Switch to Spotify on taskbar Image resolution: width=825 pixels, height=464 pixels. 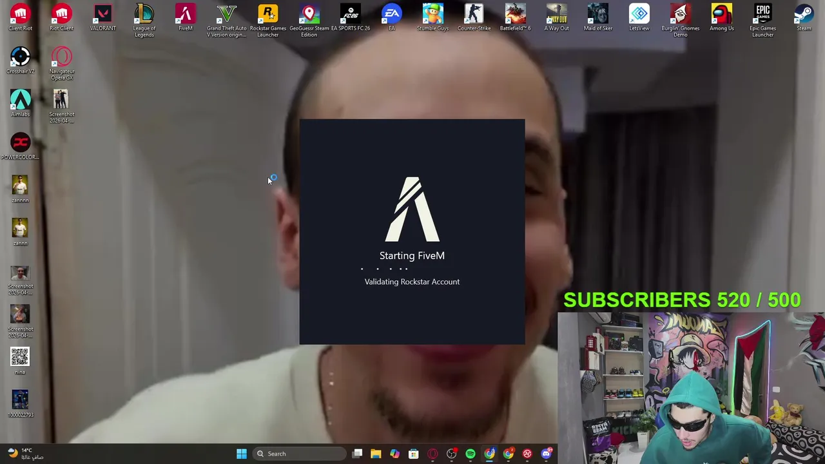(471, 454)
